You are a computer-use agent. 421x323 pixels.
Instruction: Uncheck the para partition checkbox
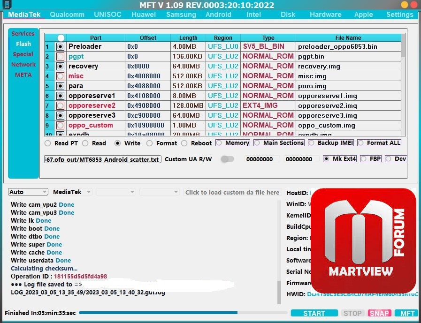pos(60,86)
